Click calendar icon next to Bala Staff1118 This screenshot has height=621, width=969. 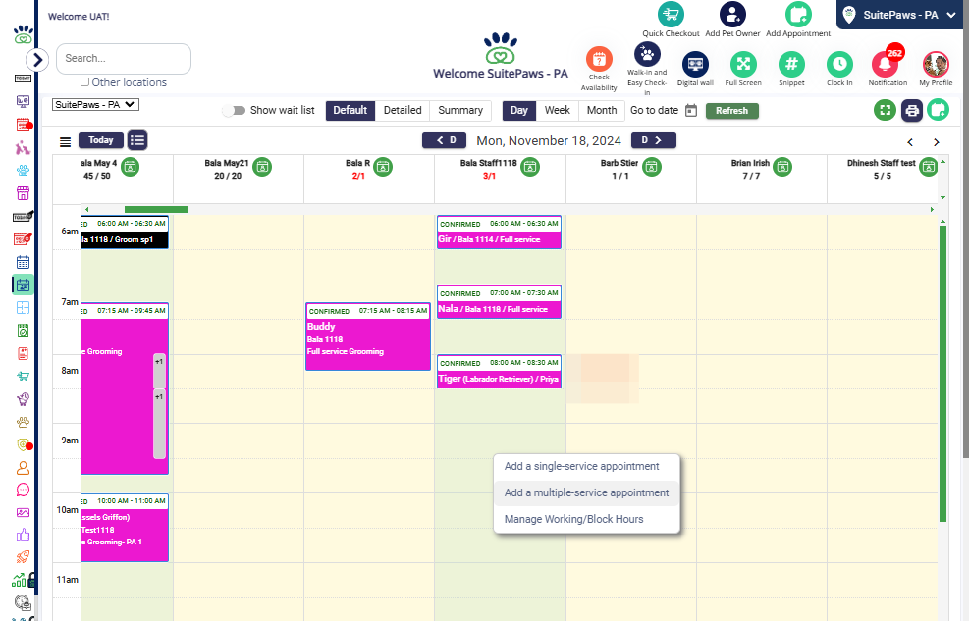tap(529, 167)
